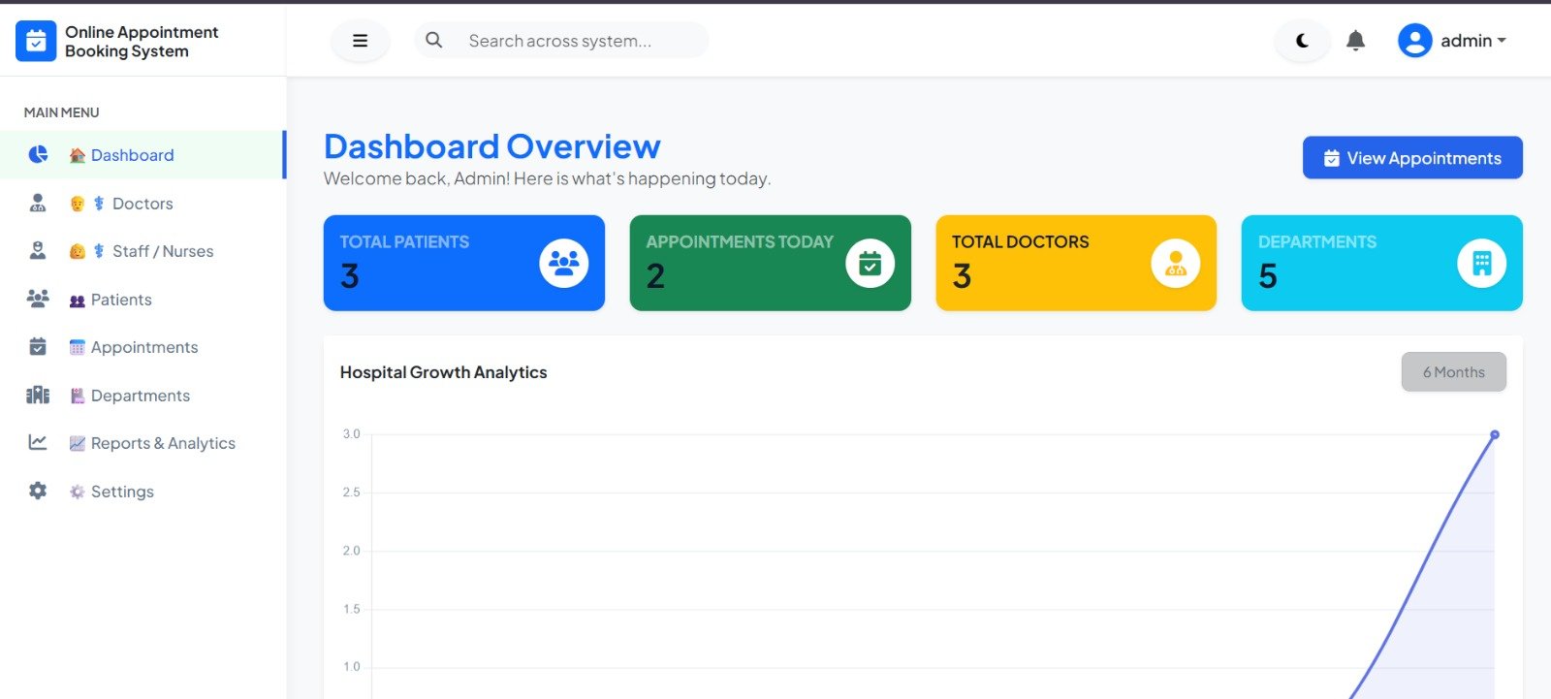Click the chart data point at 3.0

pyautogui.click(x=1495, y=434)
